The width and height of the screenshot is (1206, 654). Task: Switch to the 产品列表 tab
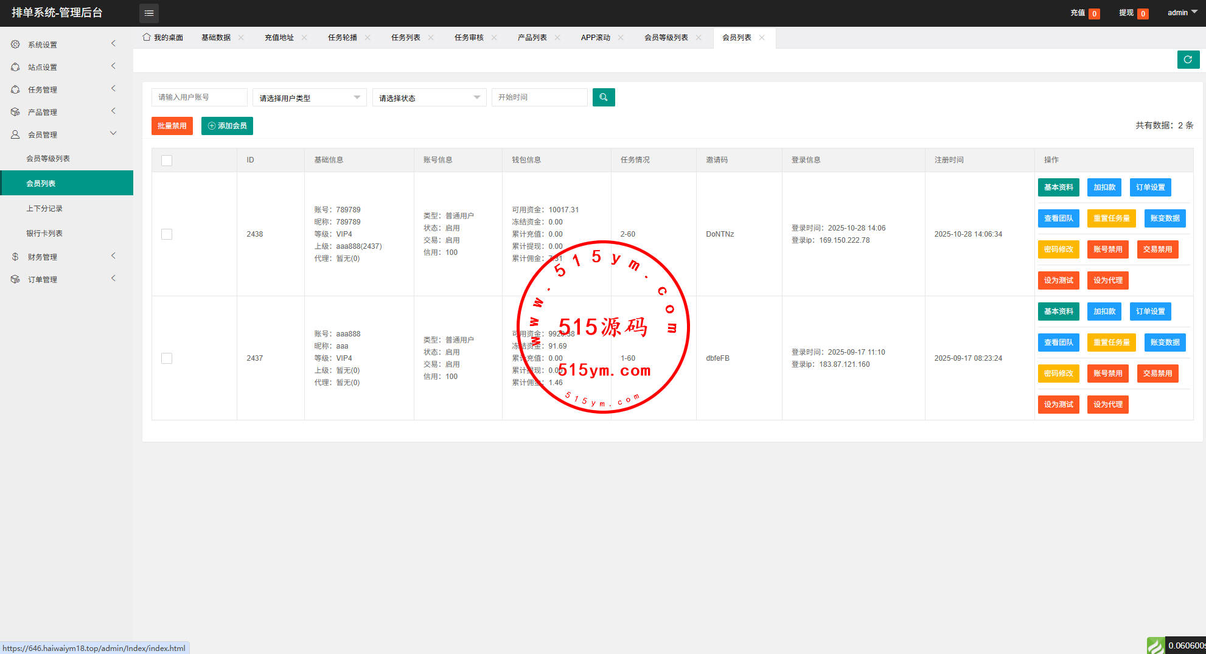click(532, 38)
